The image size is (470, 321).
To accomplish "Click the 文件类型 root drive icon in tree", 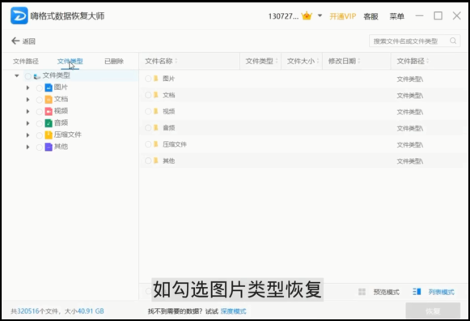I will (x=37, y=76).
